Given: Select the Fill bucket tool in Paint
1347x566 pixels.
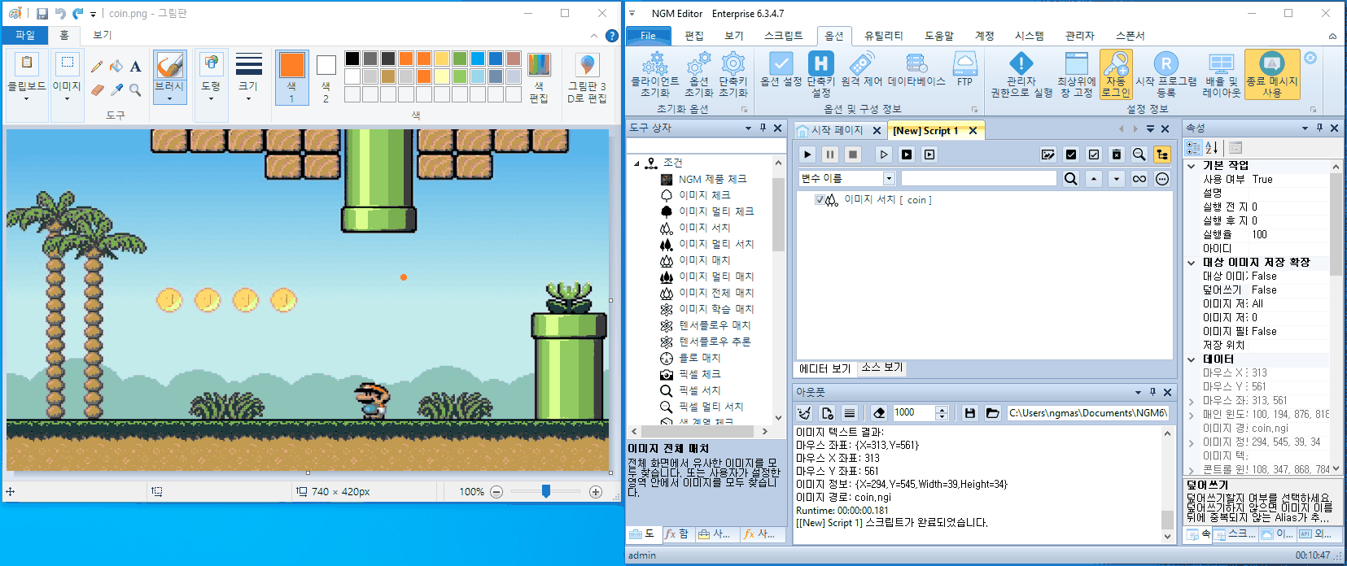Looking at the screenshot, I should tap(116, 67).
